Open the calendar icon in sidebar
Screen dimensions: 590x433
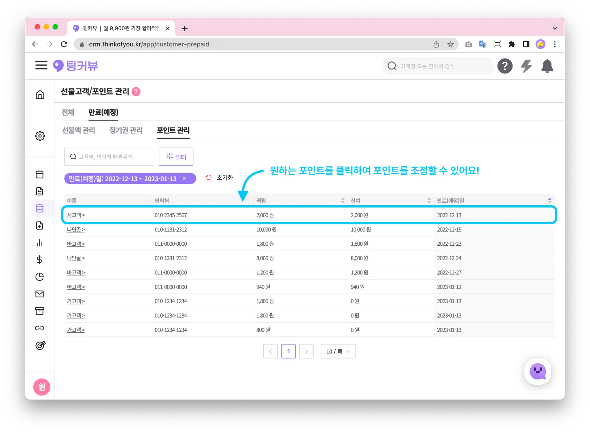click(40, 174)
